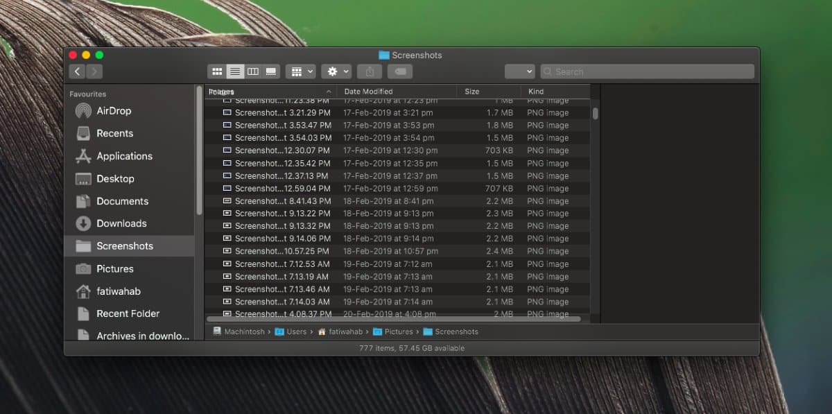The image size is (832, 414).
Task: Switch to column view
Action: pyautogui.click(x=253, y=71)
